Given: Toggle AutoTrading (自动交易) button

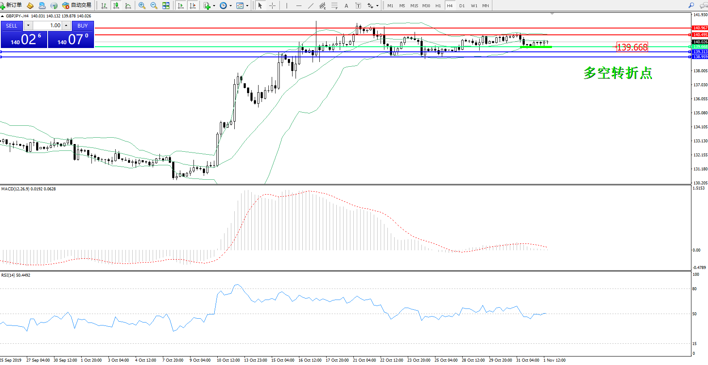Looking at the screenshot, I should coord(77,6).
